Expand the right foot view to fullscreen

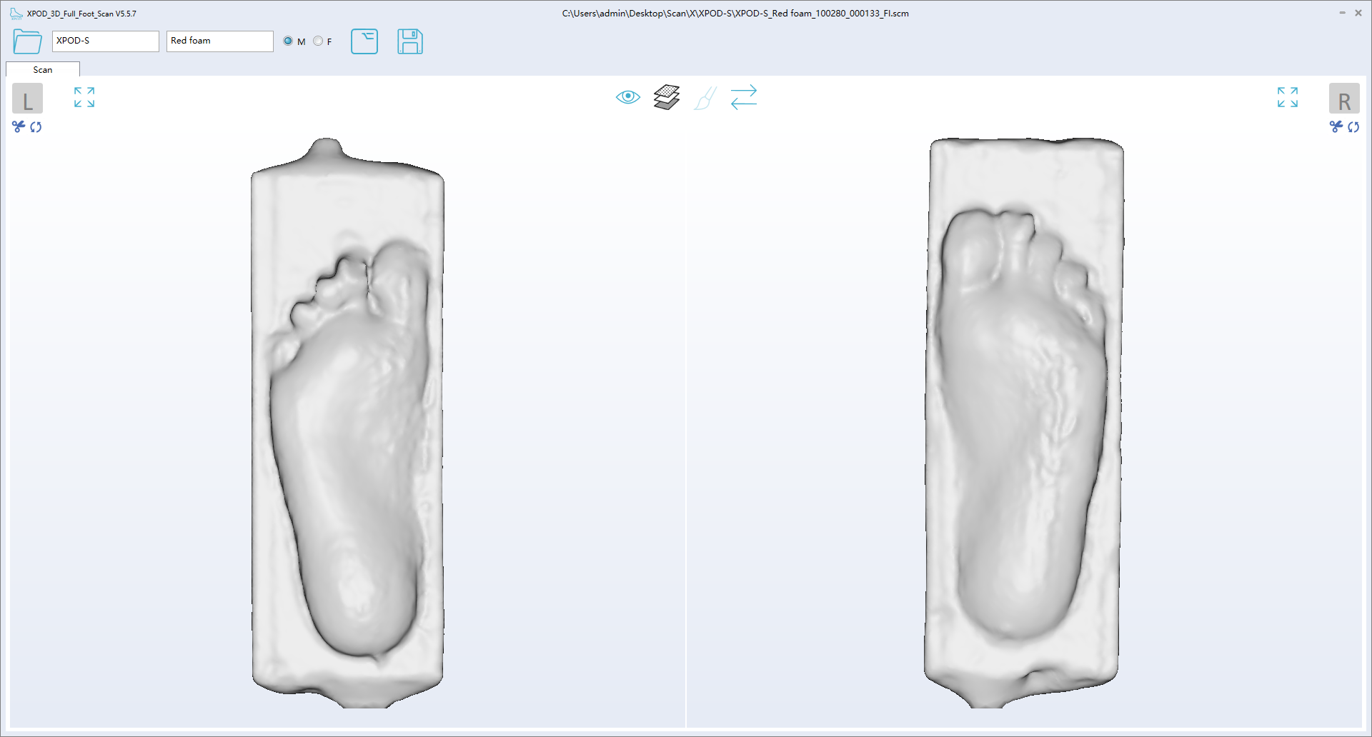click(1287, 98)
